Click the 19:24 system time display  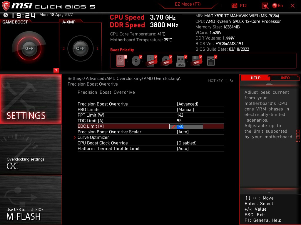coord(24,15)
